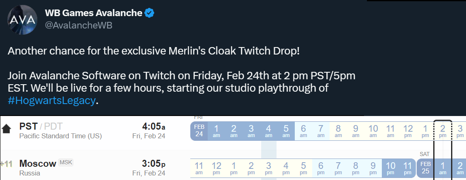This screenshot has height=180, width=466.
Task: Open the #HogwartsLegacy hashtag link
Action: 51,100
